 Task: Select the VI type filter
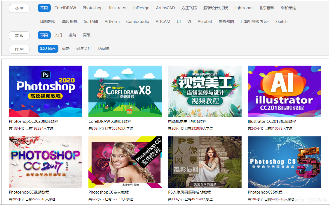(x=189, y=22)
